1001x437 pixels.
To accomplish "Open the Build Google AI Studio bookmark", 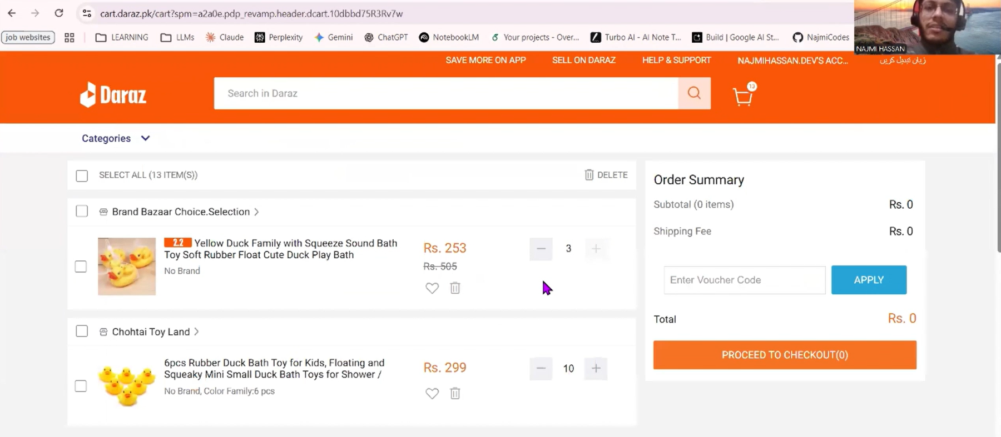I will tap(735, 37).
